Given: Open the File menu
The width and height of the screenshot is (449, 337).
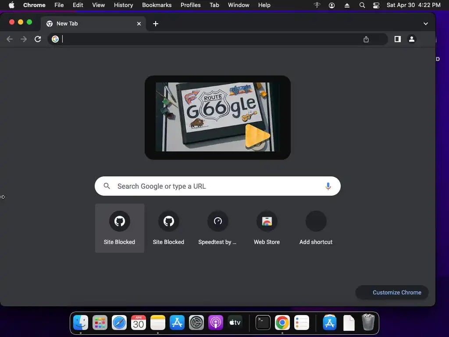Looking at the screenshot, I should pos(59,5).
